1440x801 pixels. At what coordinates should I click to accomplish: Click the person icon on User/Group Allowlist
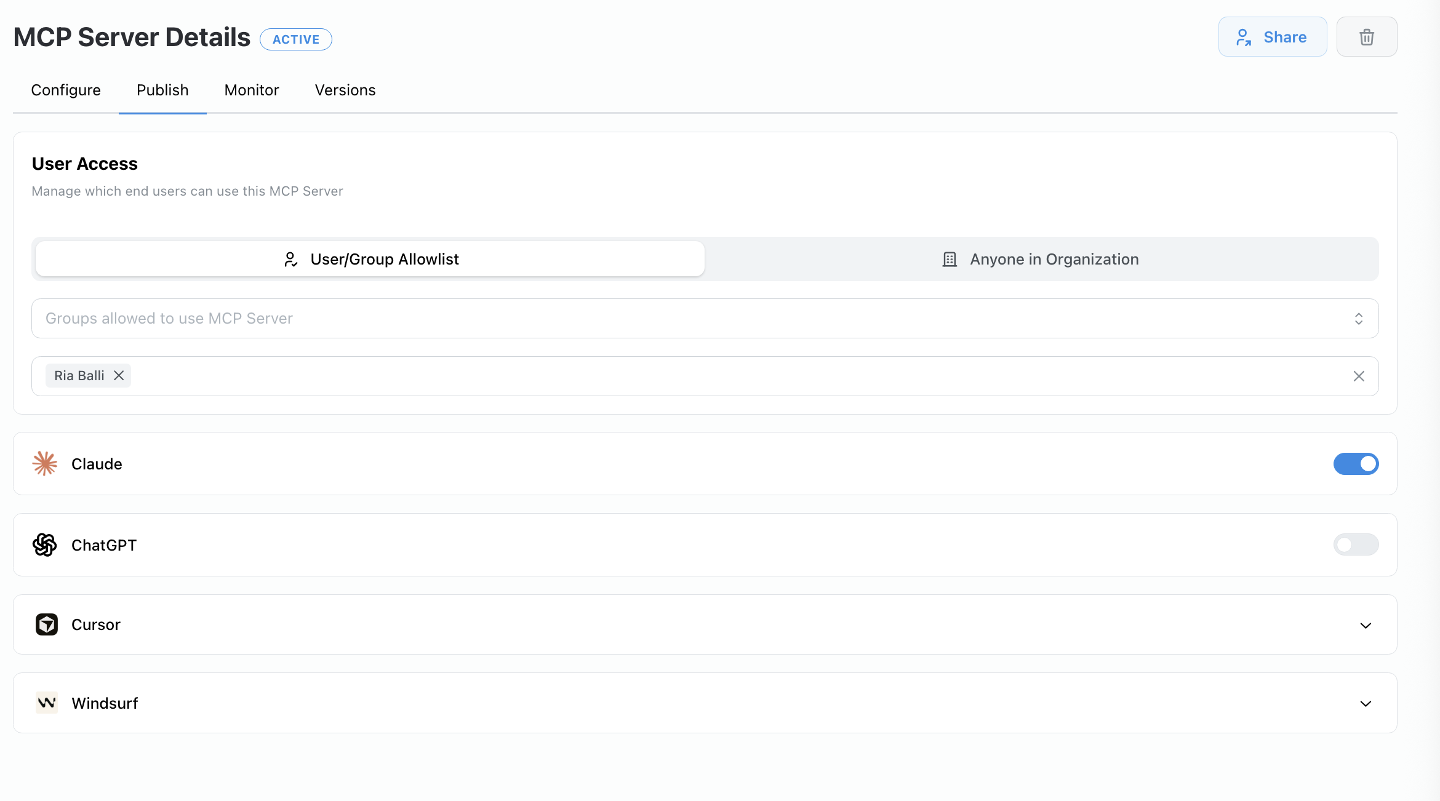point(290,259)
